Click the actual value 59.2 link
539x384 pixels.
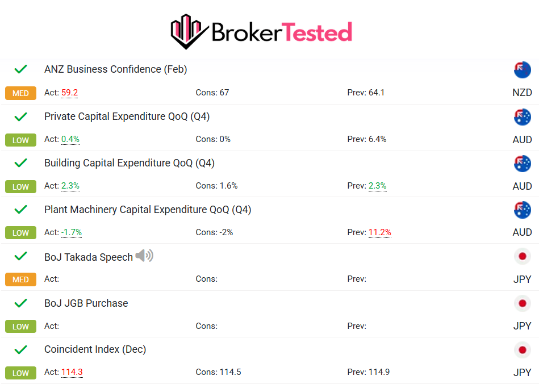point(70,93)
